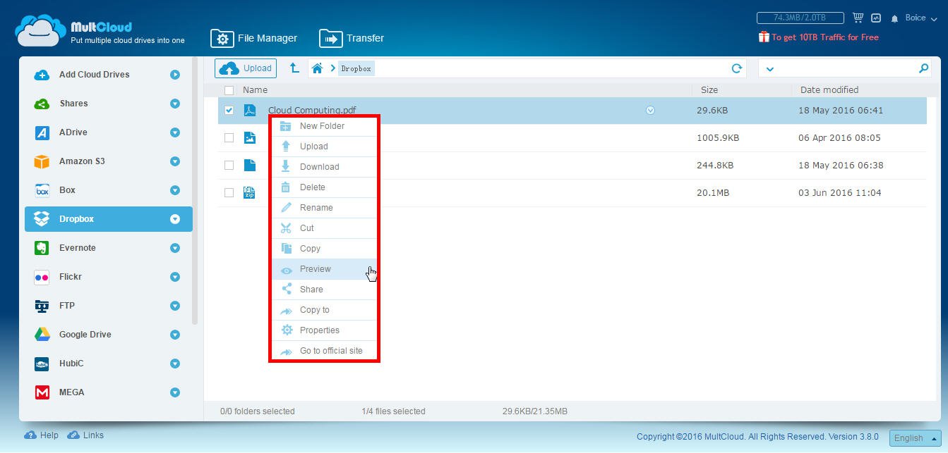The width and height of the screenshot is (948, 453).
Task: Click the PDF icon of Cloud Computing.pdf
Action: [250, 110]
